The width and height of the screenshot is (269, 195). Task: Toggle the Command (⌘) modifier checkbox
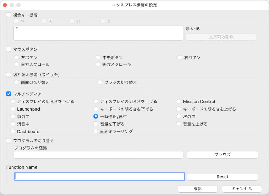click(x=103, y=21)
